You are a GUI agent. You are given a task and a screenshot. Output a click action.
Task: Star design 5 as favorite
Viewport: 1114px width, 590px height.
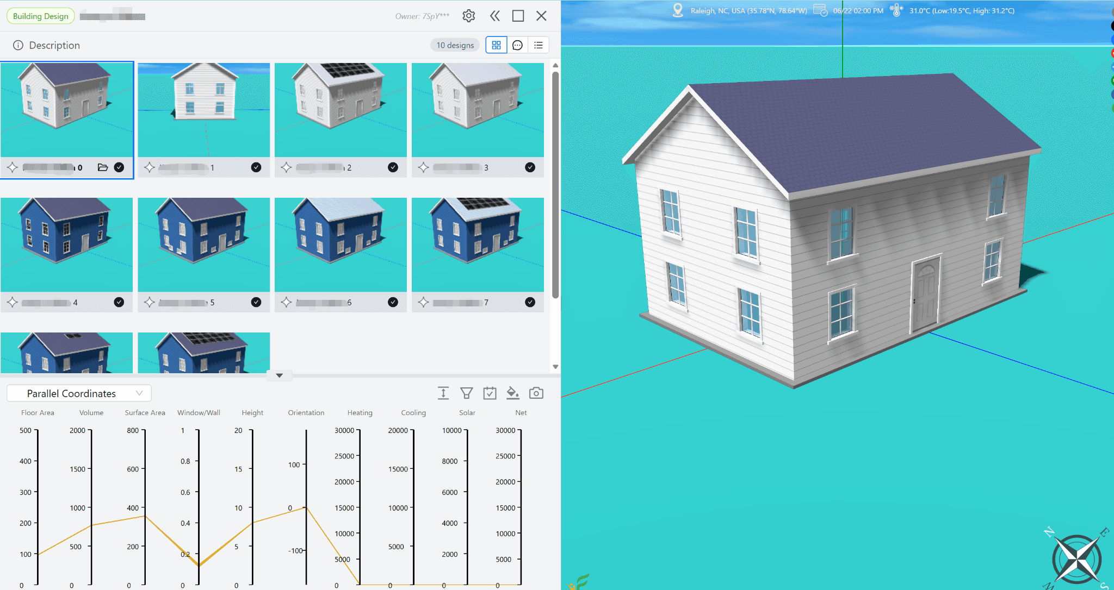(x=150, y=302)
